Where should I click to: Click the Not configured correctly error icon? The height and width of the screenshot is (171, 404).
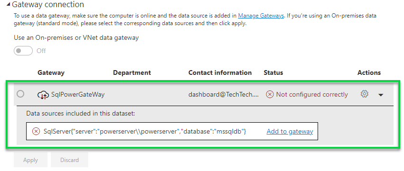click(270, 95)
